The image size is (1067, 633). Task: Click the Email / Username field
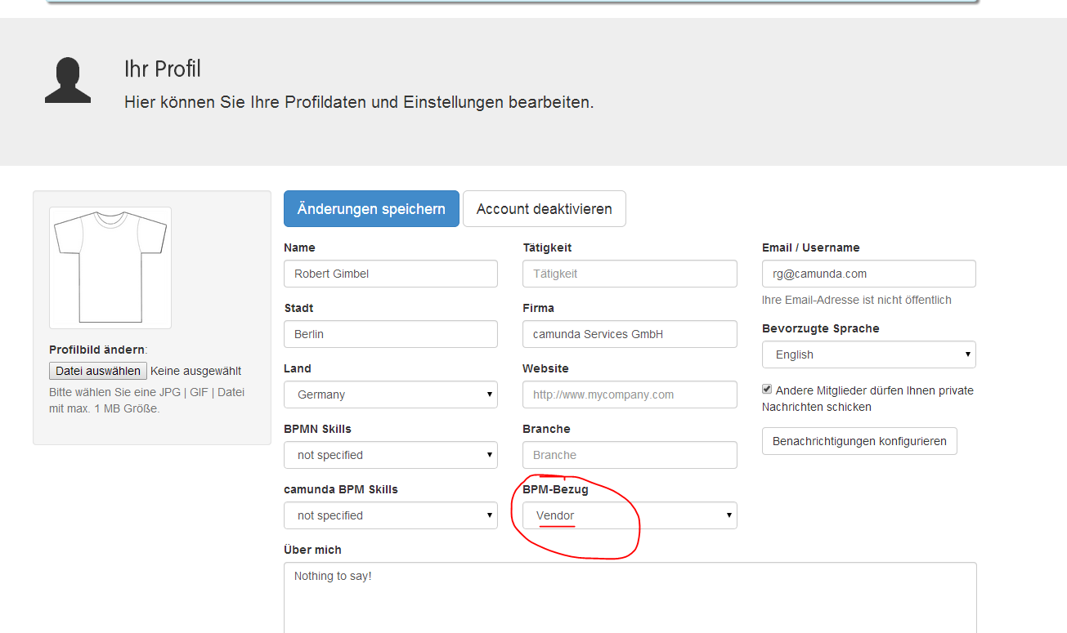[x=868, y=274]
